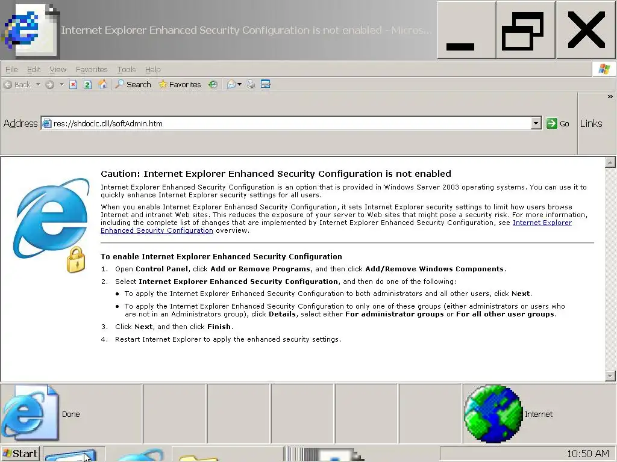Expand the Back button history dropdown
617x462 pixels.
click(38, 84)
